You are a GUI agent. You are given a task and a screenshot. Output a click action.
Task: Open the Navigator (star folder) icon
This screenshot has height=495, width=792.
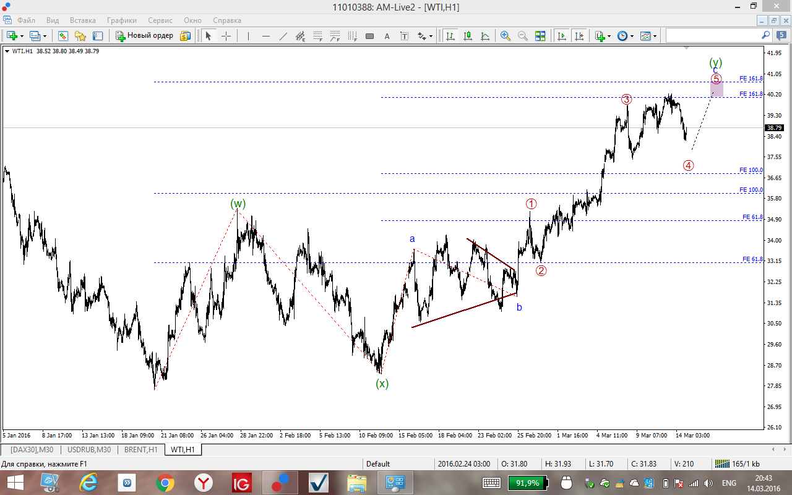[x=80, y=36]
